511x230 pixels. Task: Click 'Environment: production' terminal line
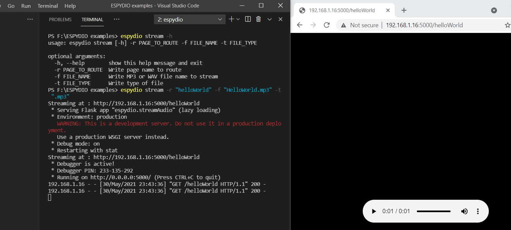pos(89,117)
